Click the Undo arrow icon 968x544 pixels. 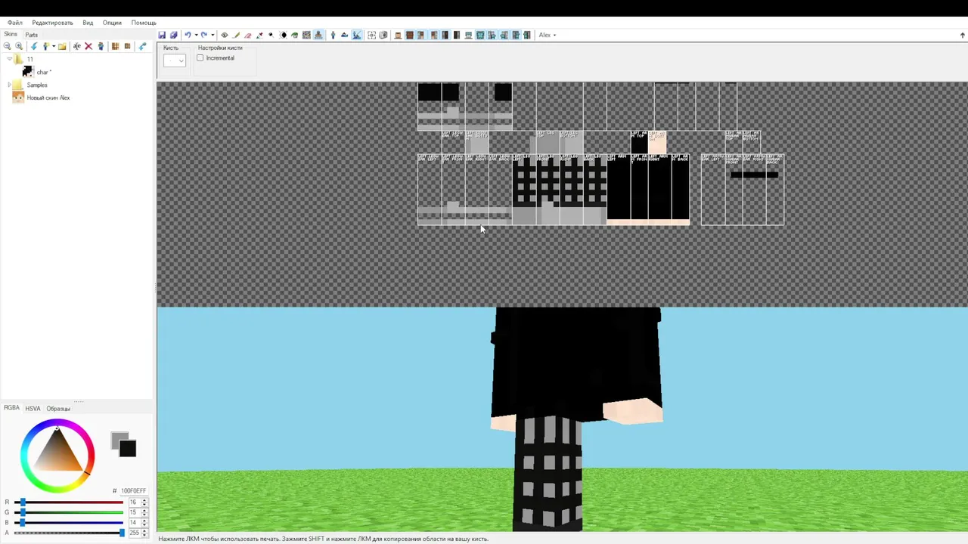(x=188, y=35)
